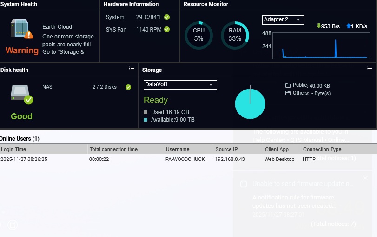The width and height of the screenshot is (377, 237).
Task: Open the Adapter 2 dropdown
Action: 284,19
